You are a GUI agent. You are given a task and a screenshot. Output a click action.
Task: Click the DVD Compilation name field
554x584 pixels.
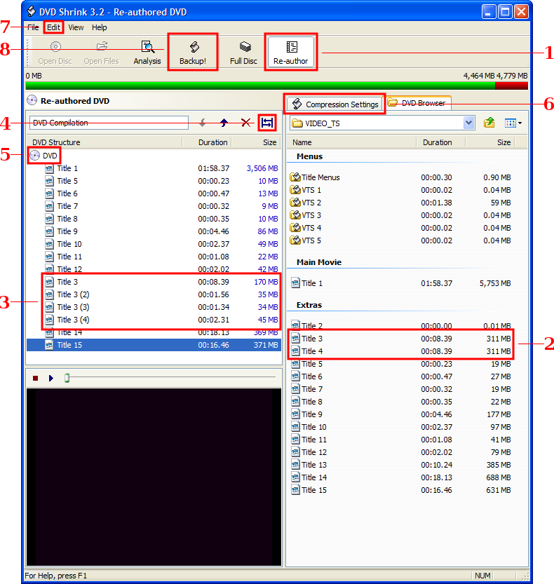[109, 123]
